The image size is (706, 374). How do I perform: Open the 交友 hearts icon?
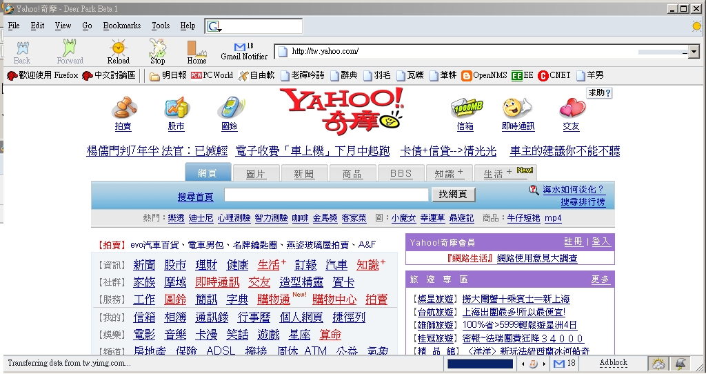[572, 108]
